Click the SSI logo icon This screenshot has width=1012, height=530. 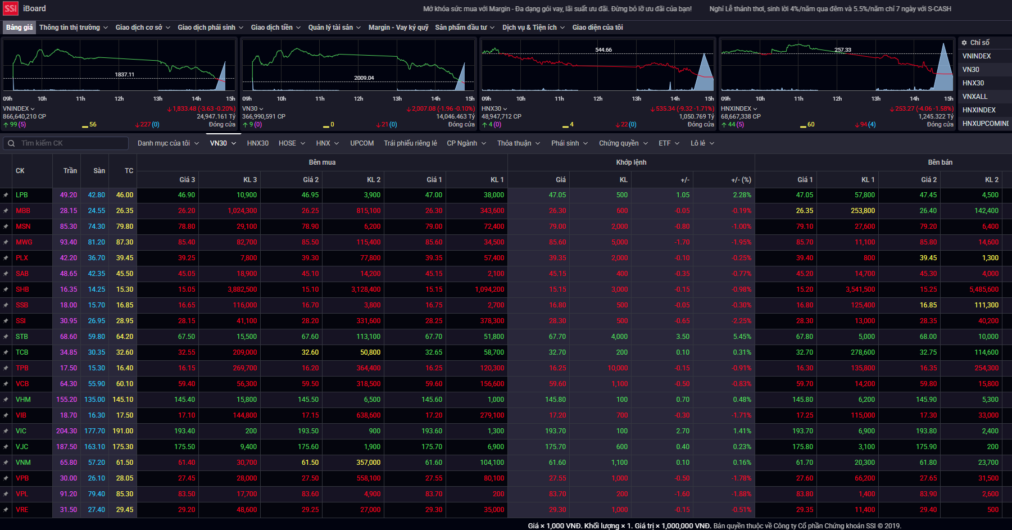tap(11, 8)
